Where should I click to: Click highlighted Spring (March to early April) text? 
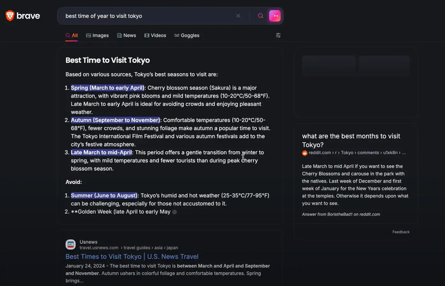tap(108, 88)
